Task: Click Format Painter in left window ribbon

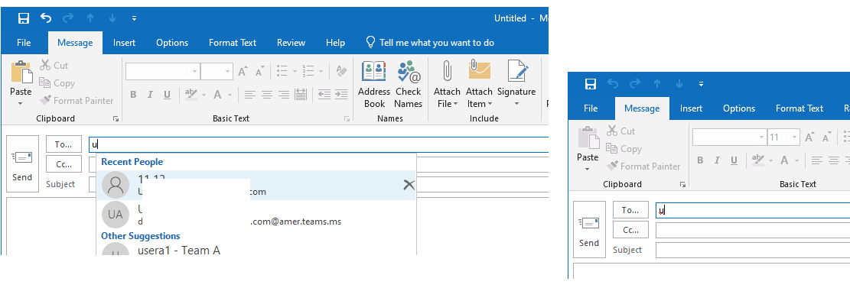Action: click(x=77, y=101)
